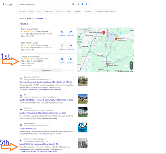The height and width of the screenshot is (154, 166).
Task: Apply Wheelchair accessible entrance filter
Action: [x=105, y=11]
